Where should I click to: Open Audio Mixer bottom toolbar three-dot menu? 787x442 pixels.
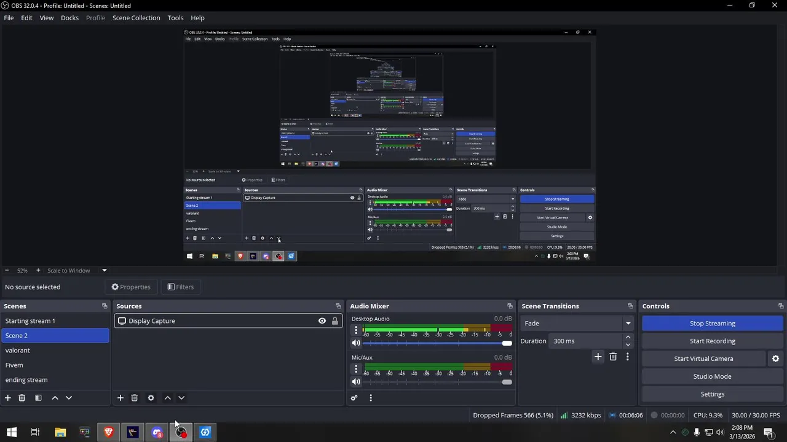(x=371, y=398)
